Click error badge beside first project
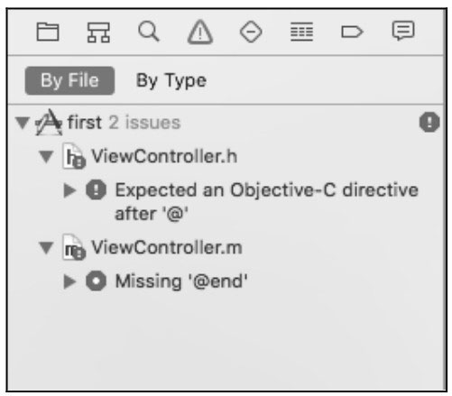452x396 pixels. click(429, 122)
